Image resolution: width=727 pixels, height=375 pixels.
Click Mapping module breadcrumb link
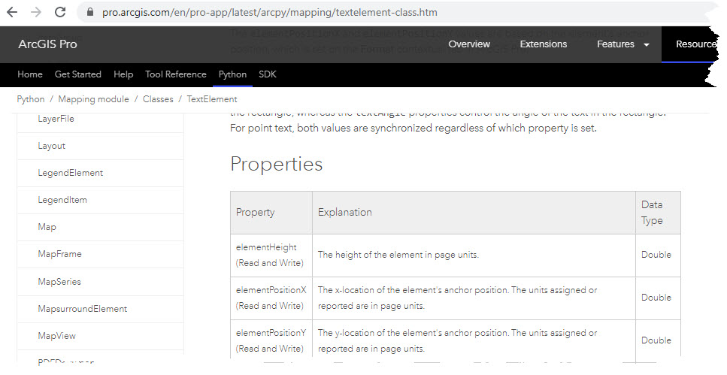coord(95,99)
